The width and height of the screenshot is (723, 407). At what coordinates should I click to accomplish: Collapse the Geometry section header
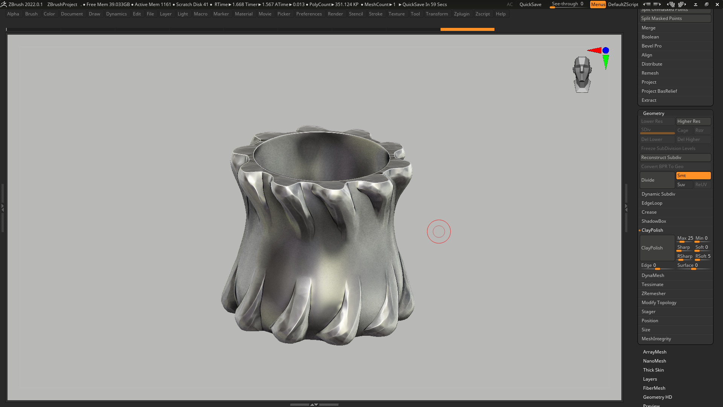[x=653, y=113]
